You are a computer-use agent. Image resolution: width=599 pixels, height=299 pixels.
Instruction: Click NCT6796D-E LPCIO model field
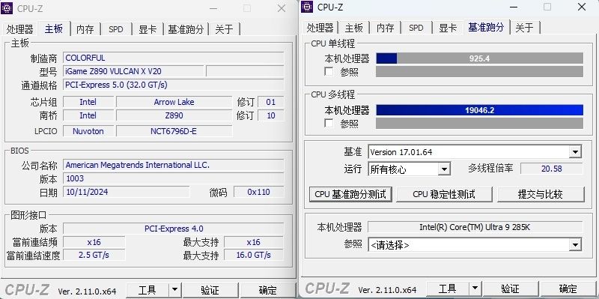[174, 131]
